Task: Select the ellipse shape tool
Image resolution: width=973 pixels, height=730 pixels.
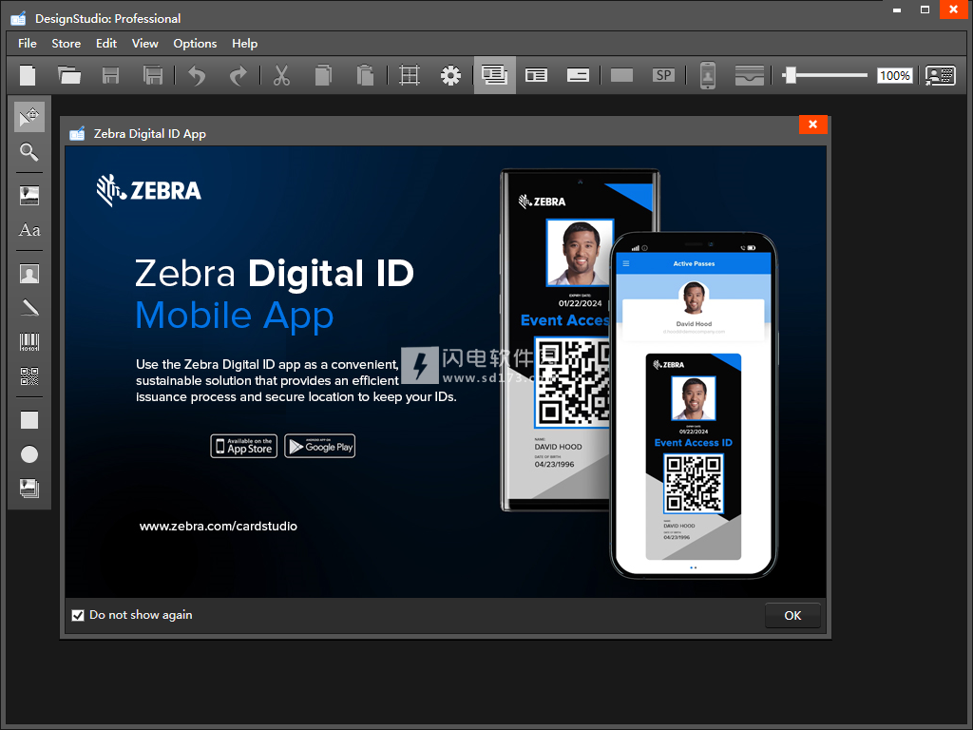Action: 29,454
